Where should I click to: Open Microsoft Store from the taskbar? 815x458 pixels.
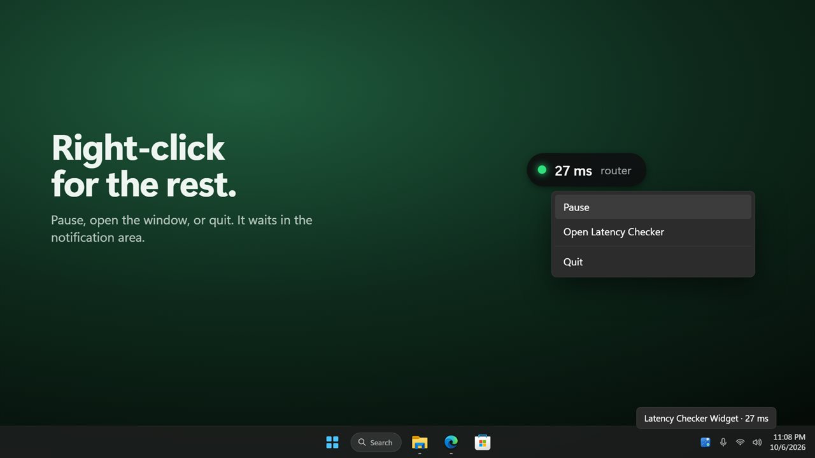coord(483,442)
